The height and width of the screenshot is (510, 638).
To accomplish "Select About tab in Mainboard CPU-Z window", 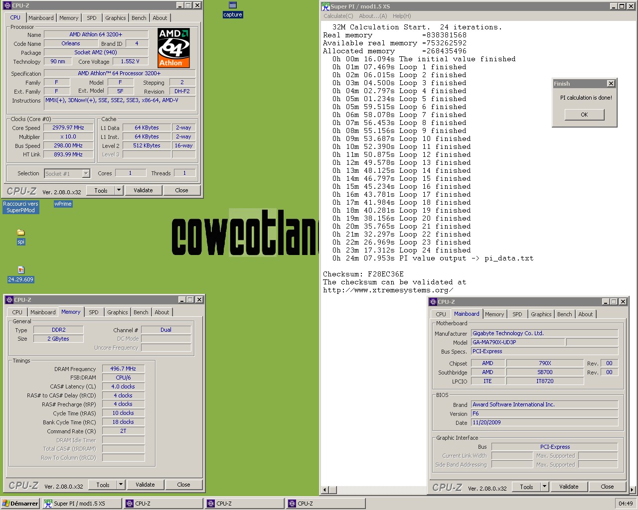I will [585, 314].
